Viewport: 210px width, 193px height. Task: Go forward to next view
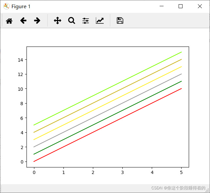37,21
